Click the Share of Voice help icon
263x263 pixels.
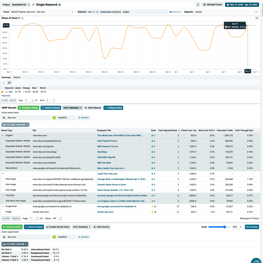(22, 18)
